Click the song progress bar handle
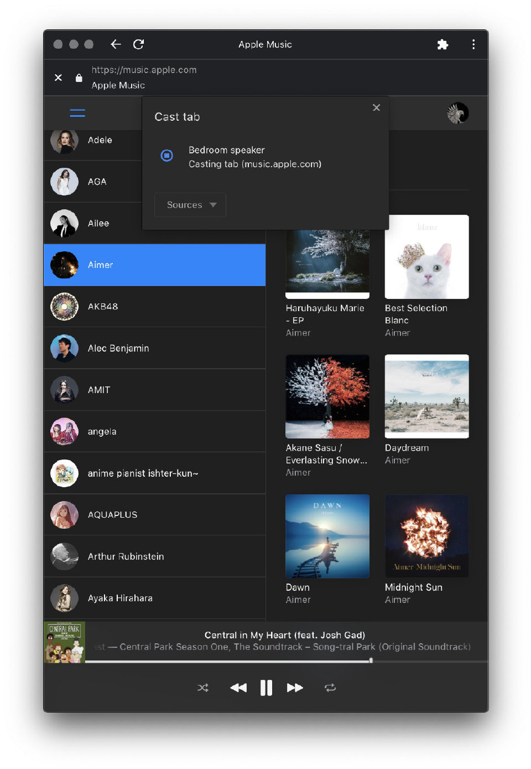 [x=371, y=660]
